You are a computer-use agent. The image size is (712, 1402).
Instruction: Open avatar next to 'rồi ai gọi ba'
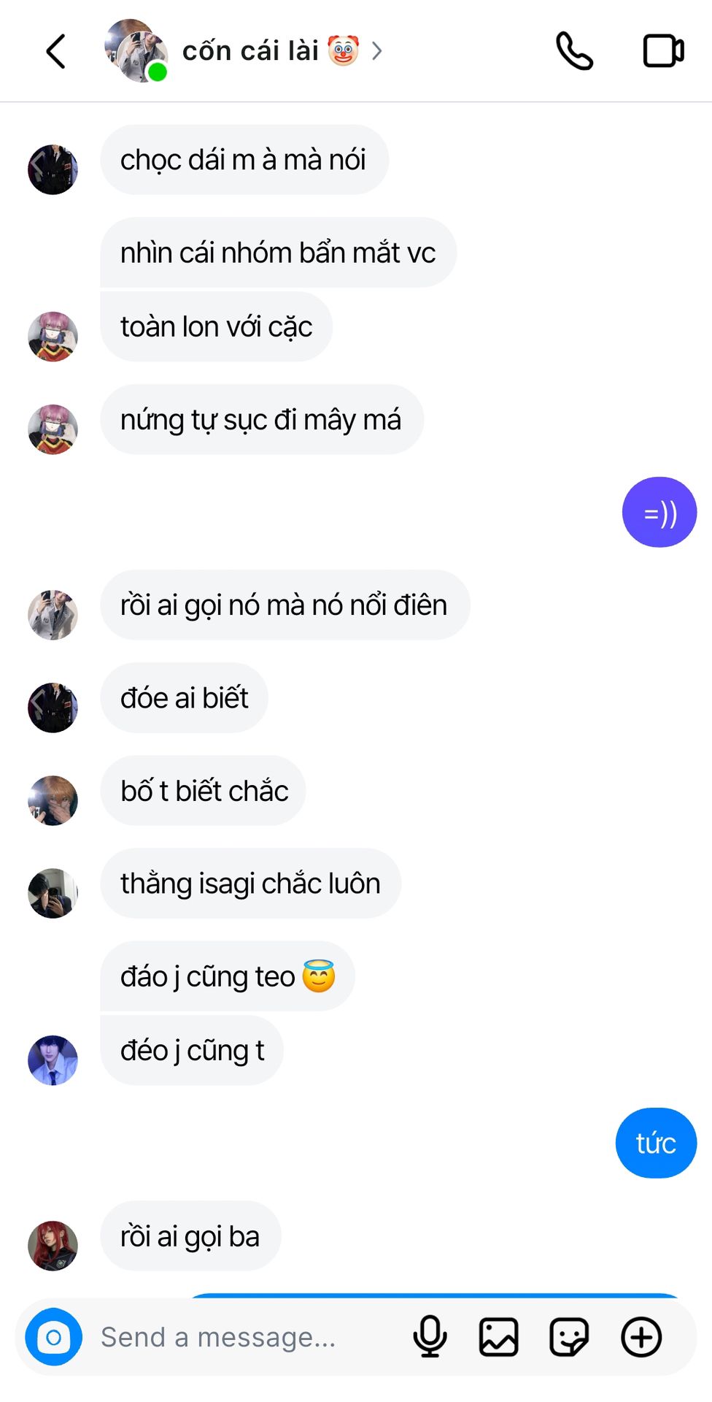[53, 1246]
